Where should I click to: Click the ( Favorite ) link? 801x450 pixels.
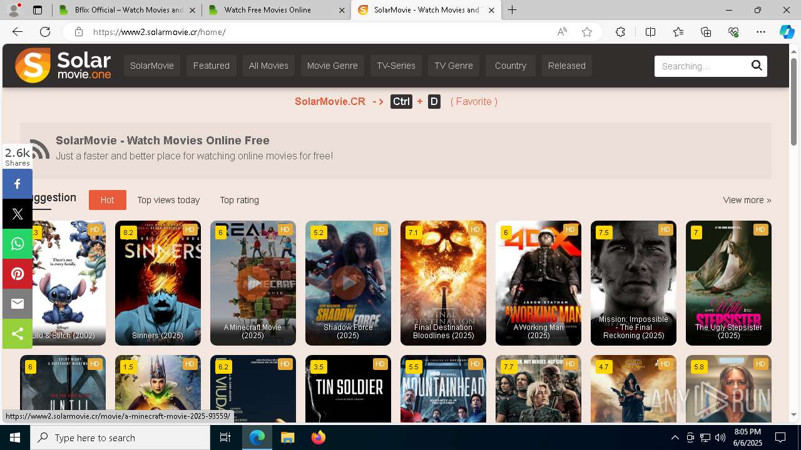tap(474, 101)
